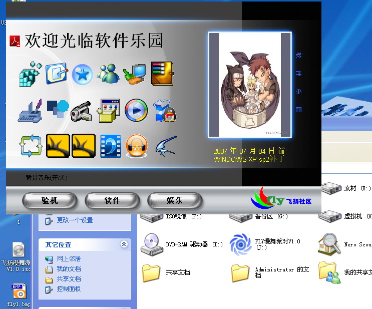Select 备份区 (G:) drive label
Screen dimensions: 372x309
coord(271,216)
